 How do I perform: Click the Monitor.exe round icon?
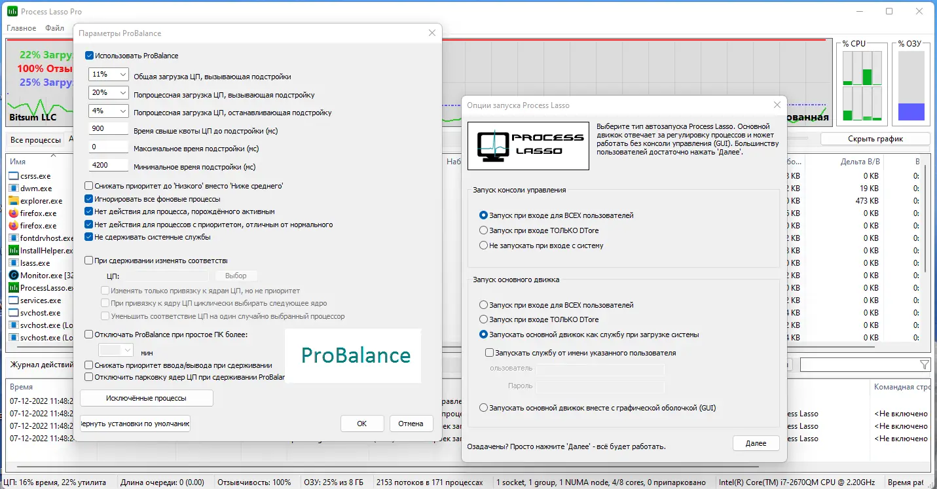point(14,276)
